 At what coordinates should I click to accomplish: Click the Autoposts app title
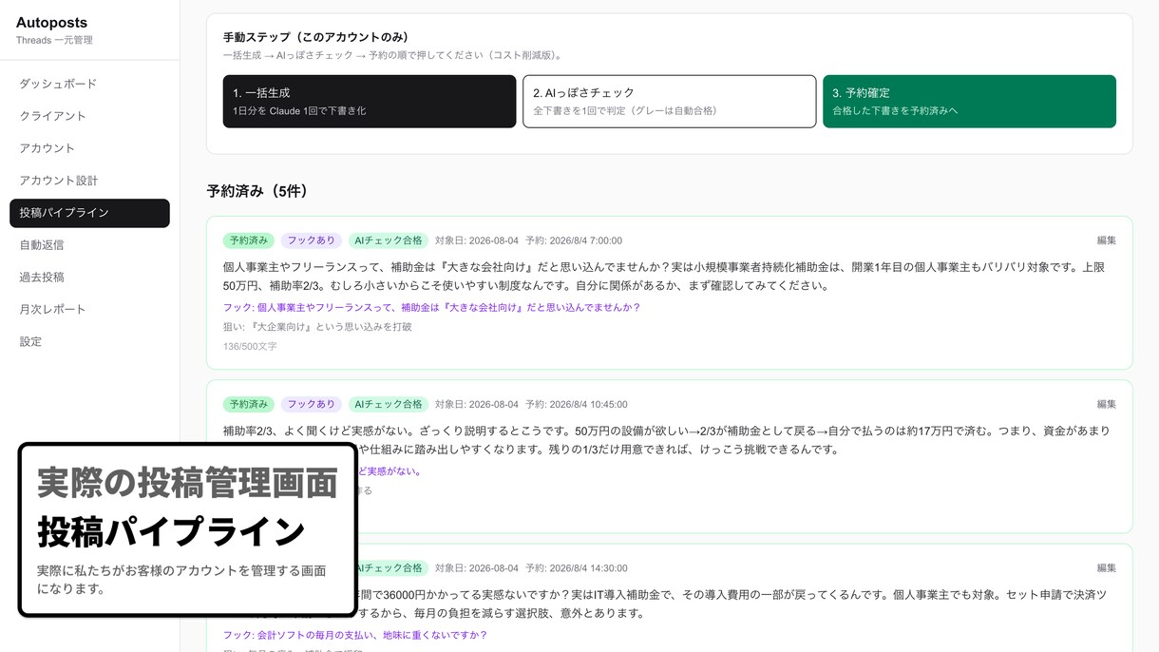tap(51, 23)
